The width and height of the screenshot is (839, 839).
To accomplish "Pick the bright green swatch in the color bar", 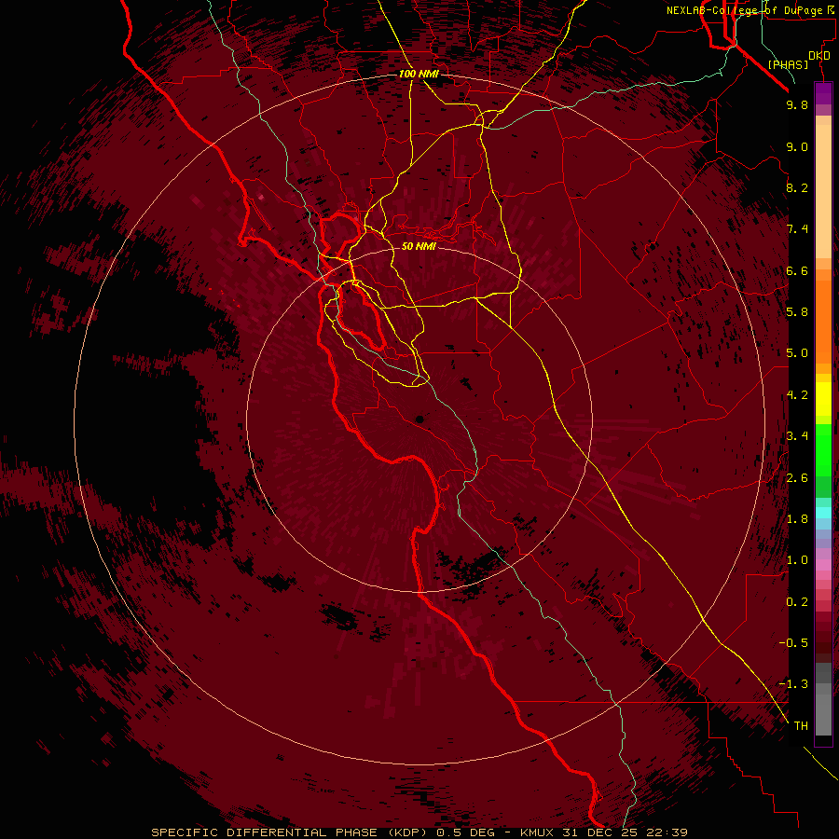I will (x=823, y=449).
